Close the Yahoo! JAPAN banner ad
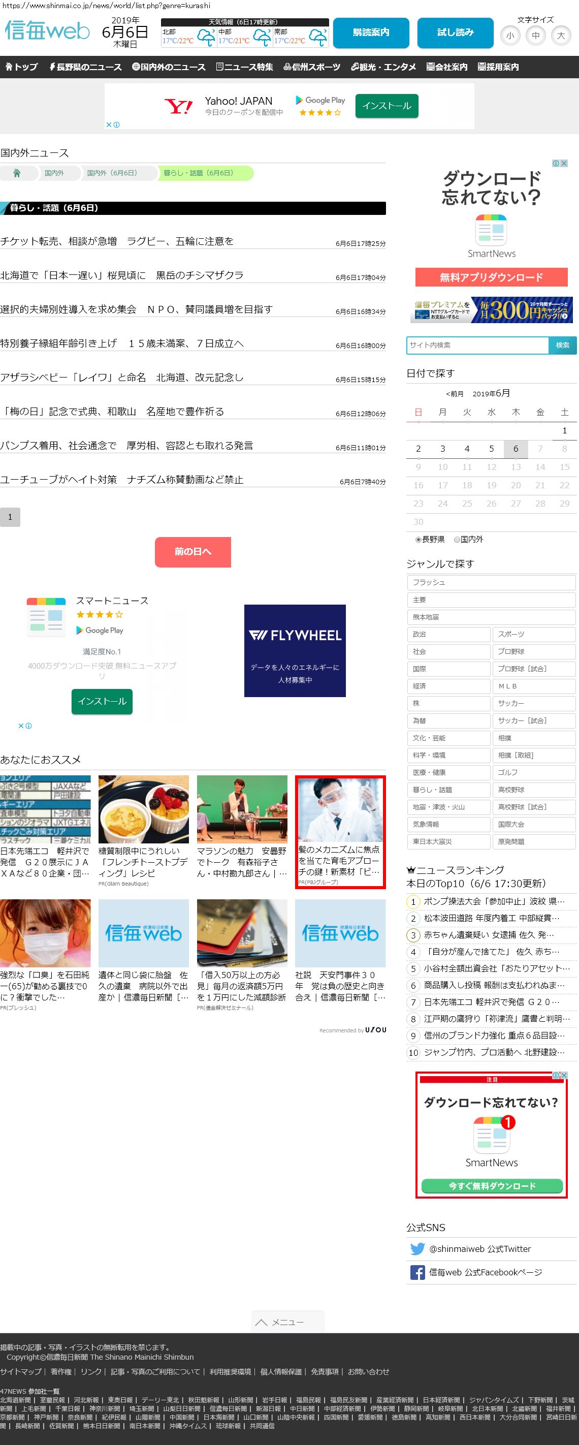 (x=109, y=125)
